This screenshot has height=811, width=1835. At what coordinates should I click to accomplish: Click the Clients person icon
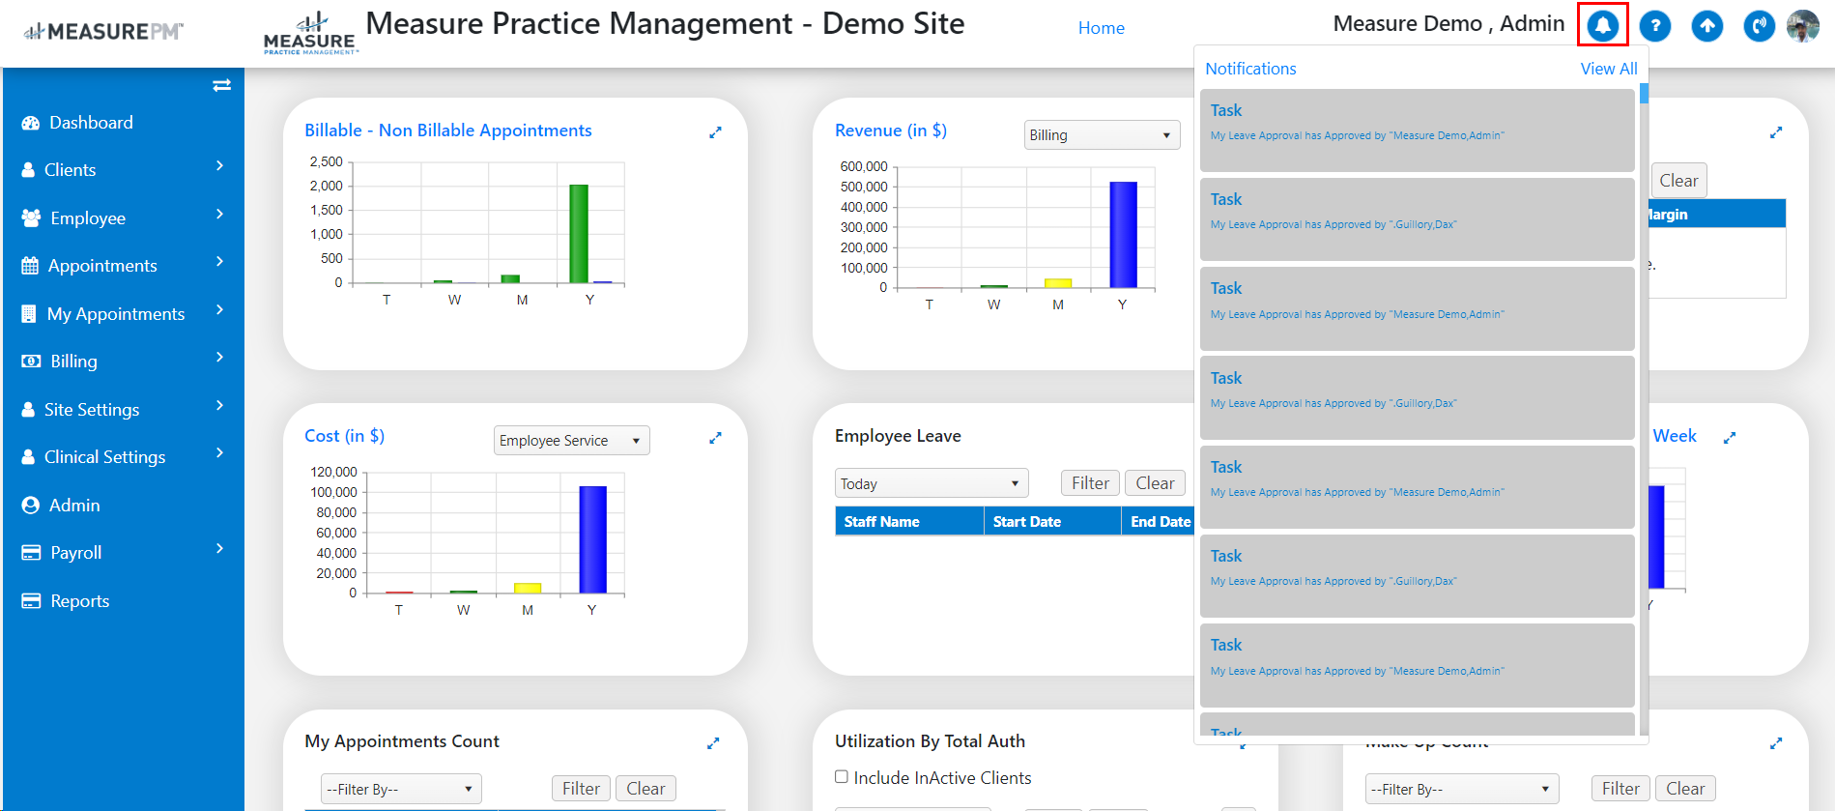(x=28, y=170)
